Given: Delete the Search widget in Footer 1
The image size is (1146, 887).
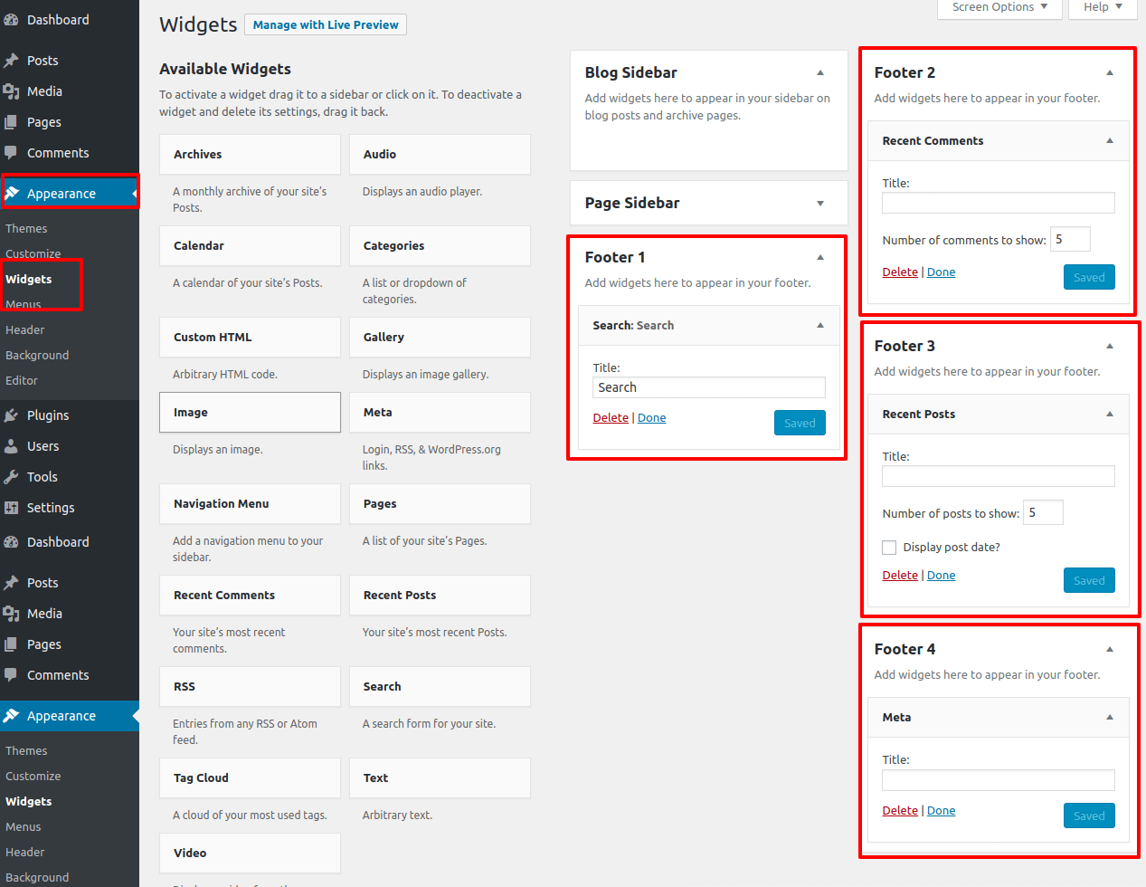Looking at the screenshot, I should (x=611, y=417).
